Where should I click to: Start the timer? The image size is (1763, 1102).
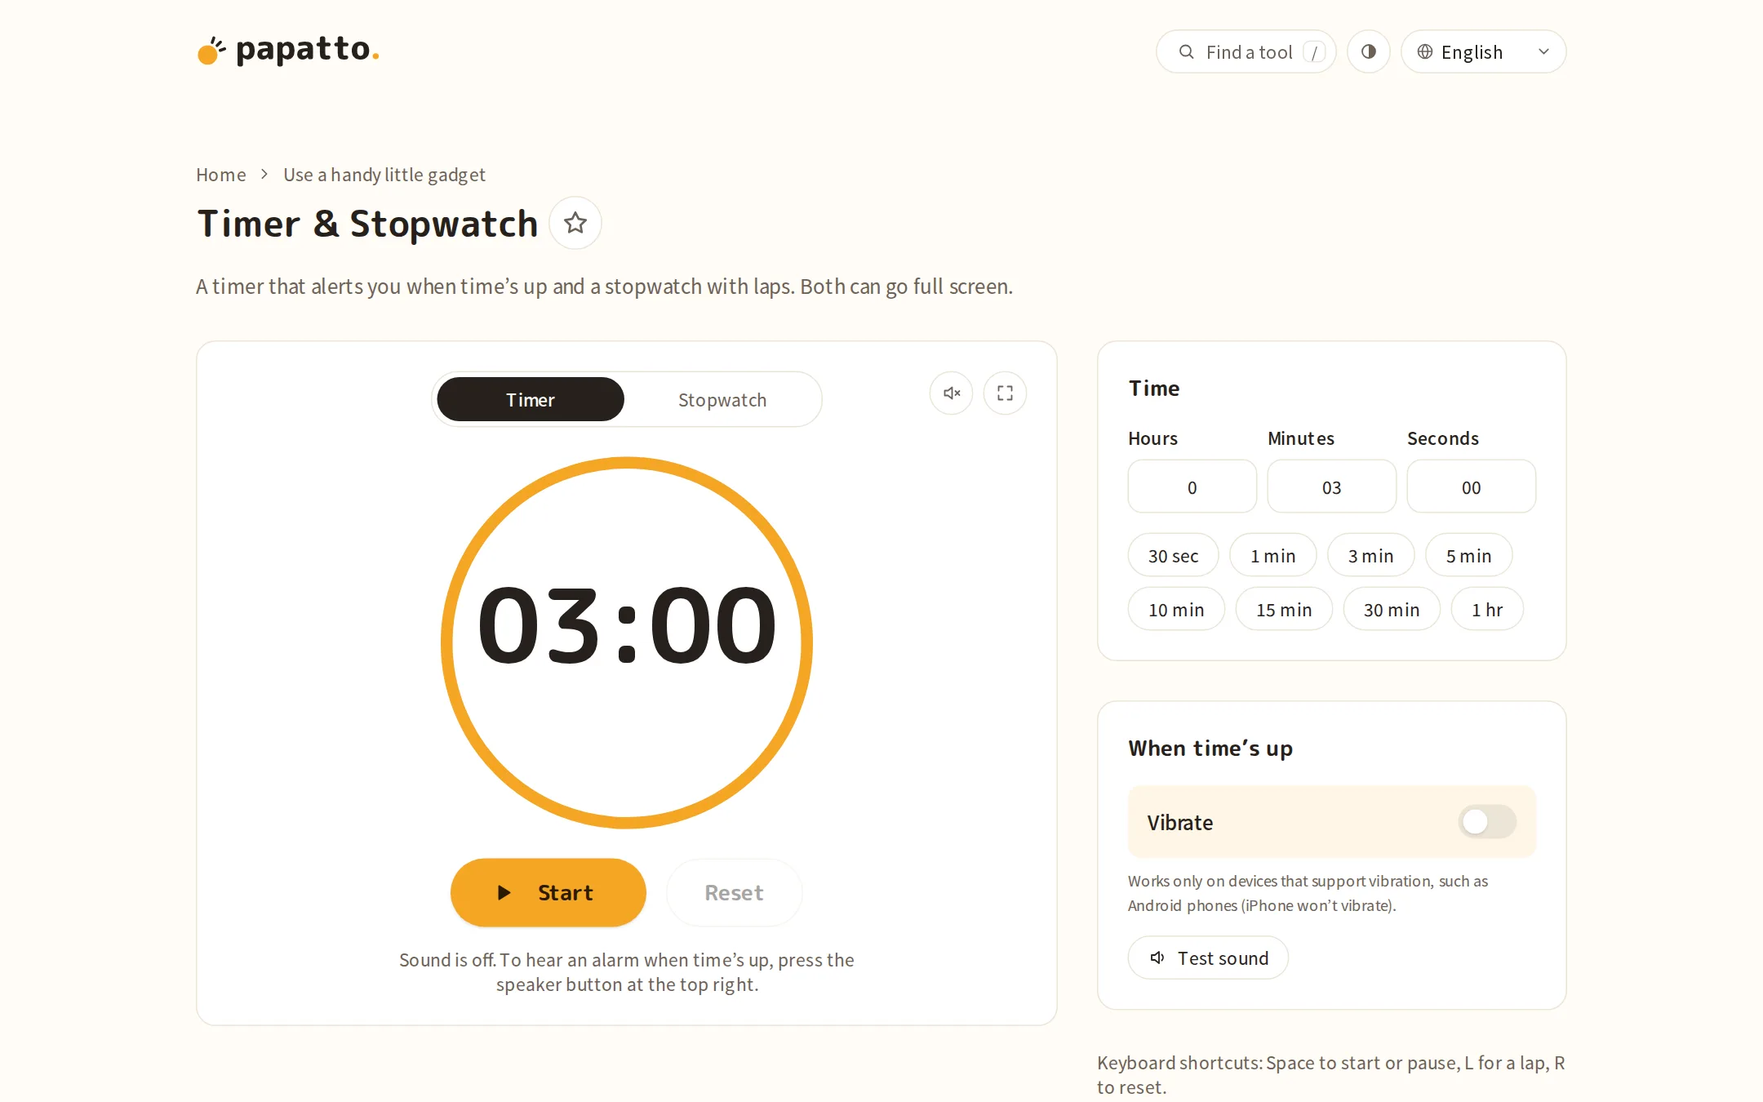point(548,892)
